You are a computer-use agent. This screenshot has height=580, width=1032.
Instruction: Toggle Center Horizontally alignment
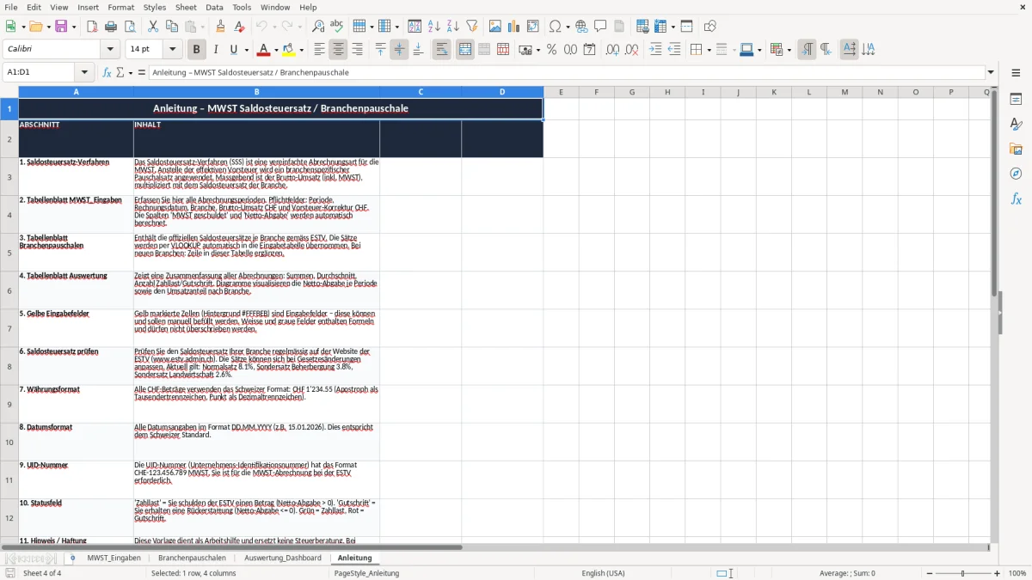click(x=338, y=50)
